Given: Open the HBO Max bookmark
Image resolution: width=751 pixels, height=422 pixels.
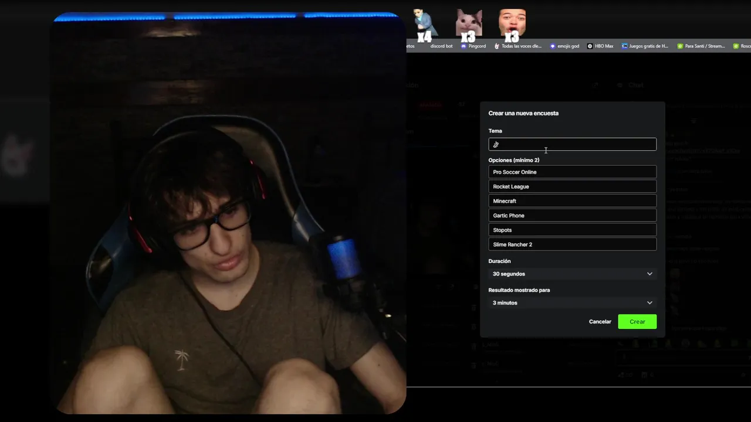Looking at the screenshot, I should [x=600, y=46].
